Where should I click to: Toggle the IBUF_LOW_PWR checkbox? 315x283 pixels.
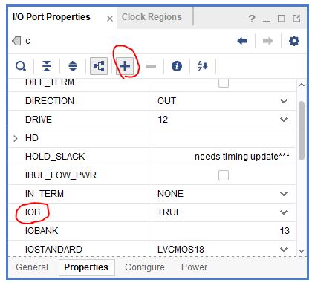pyautogui.click(x=224, y=175)
